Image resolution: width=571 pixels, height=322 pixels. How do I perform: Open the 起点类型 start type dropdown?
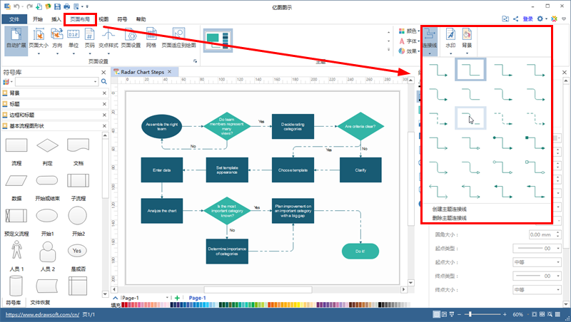pyautogui.click(x=537, y=248)
